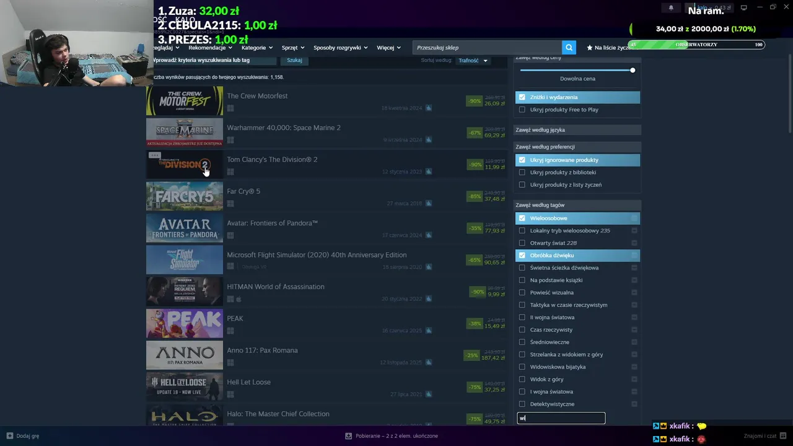The image size is (793, 446).
Task: Uncheck the Wieloosobowe tag checkbox
Action: click(x=522, y=218)
